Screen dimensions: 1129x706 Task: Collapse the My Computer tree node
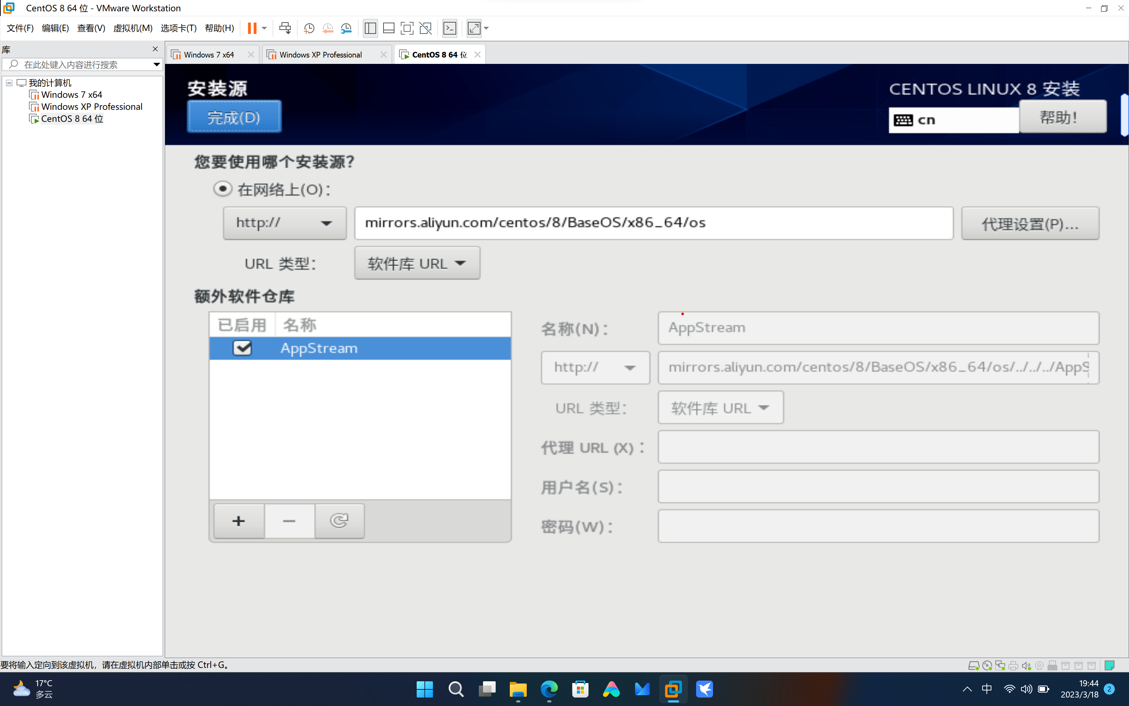tap(9, 83)
